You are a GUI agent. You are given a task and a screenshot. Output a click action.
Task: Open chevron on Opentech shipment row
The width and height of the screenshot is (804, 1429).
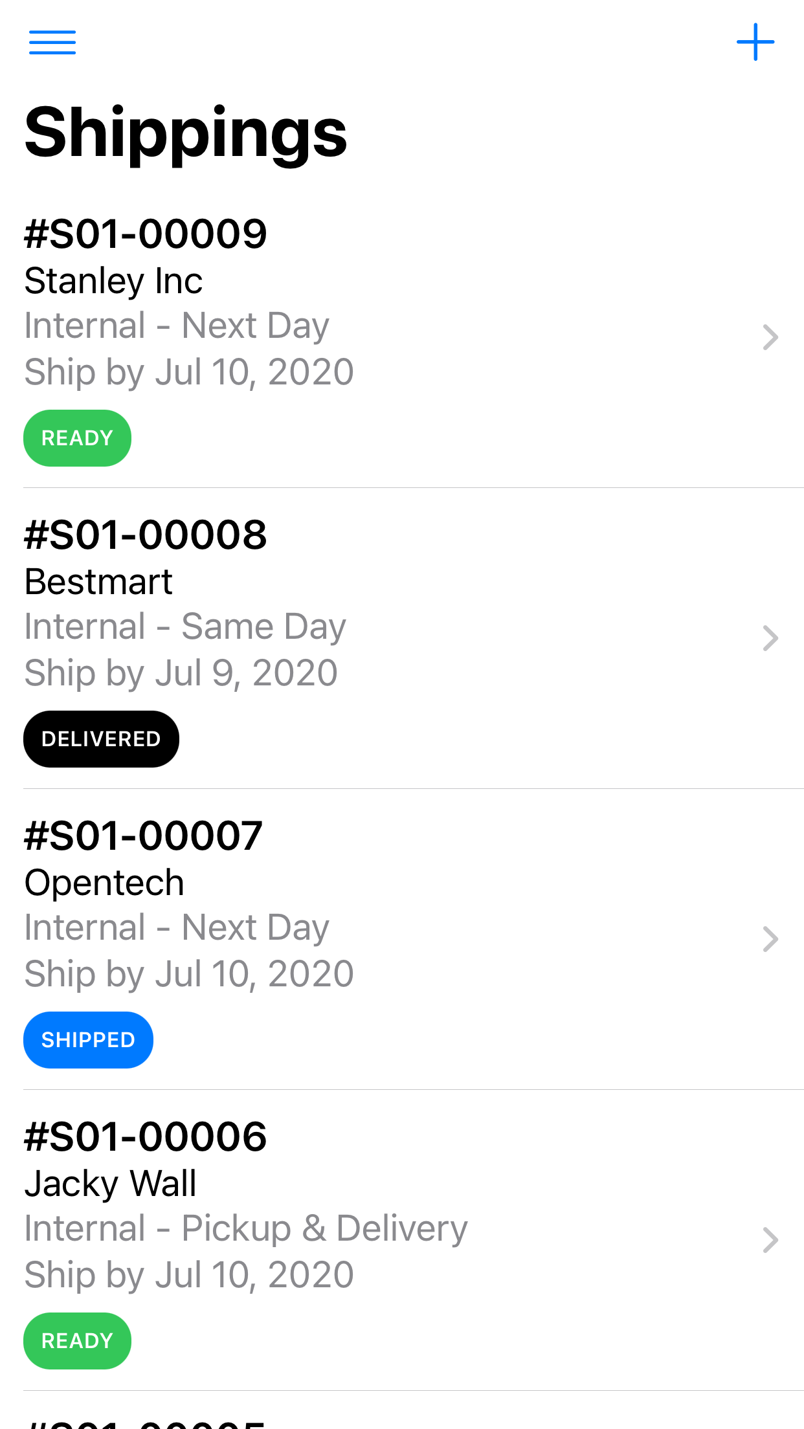pyautogui.click(x=770, y=939)
